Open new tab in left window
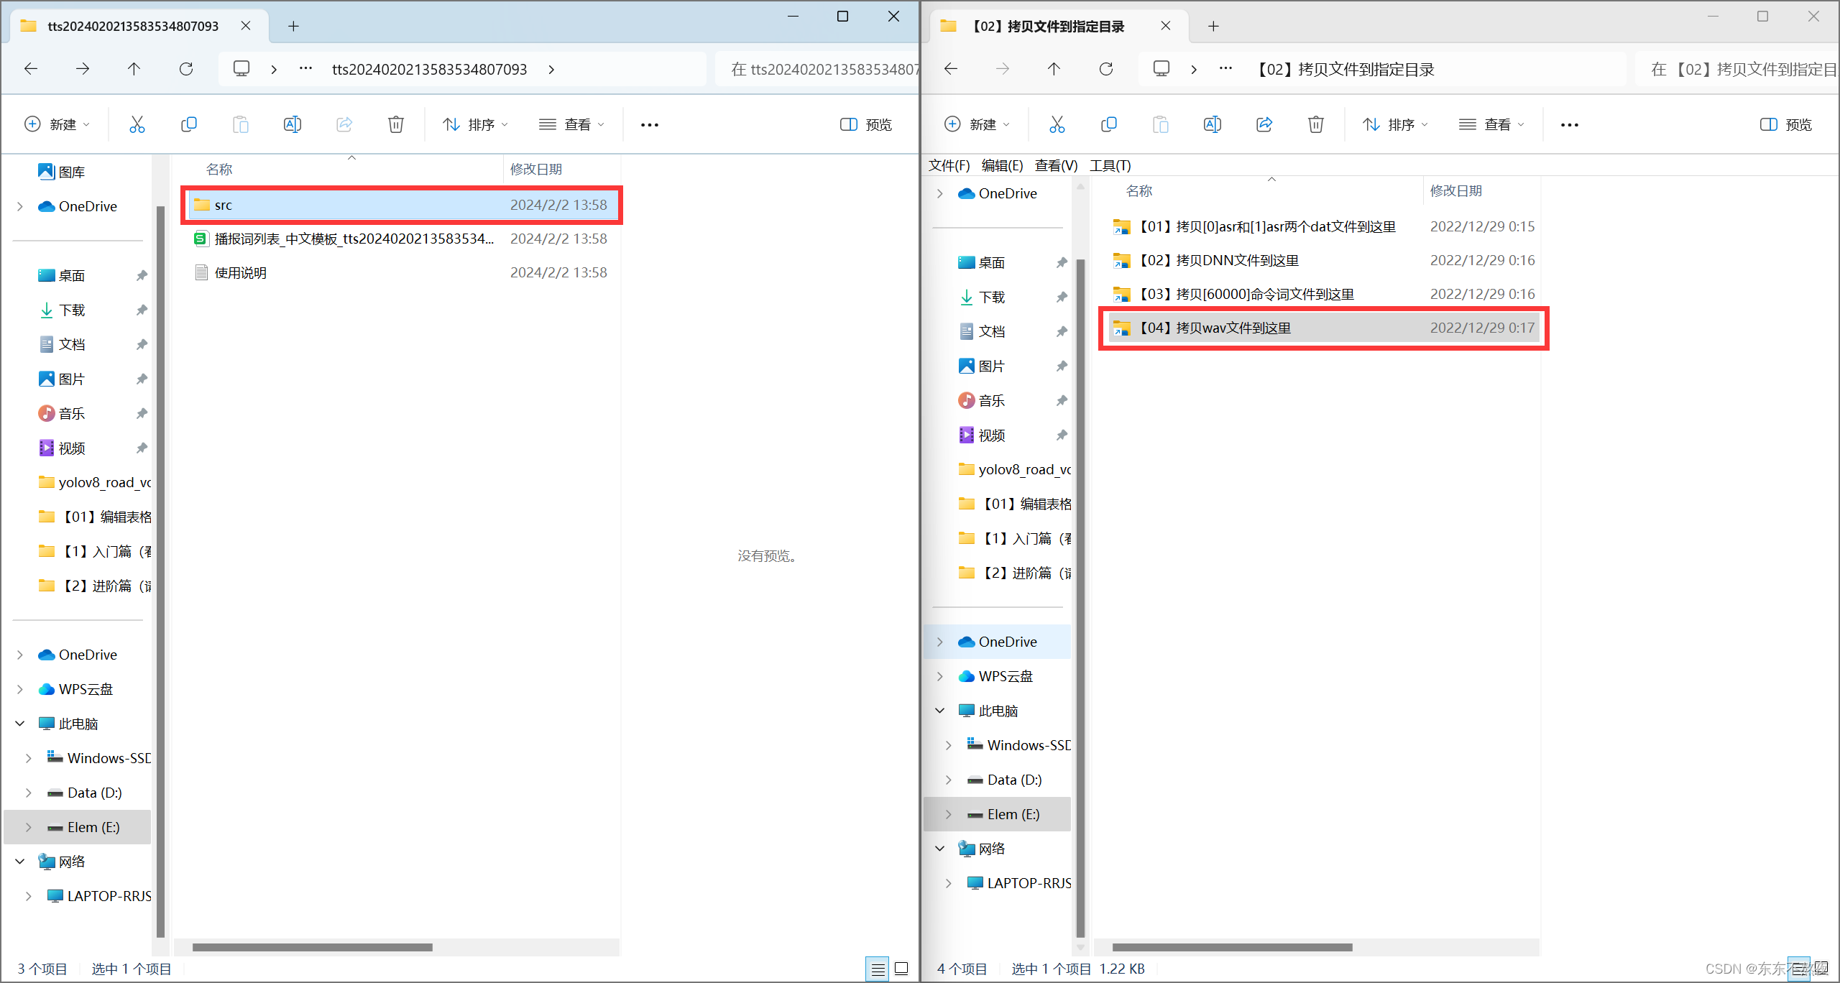The image size is (1840, 983). (293, 27)
